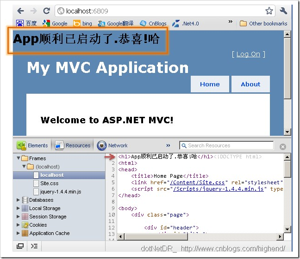The width and height of the screenshot is (300, 259).
Task: Open the 百度 bookmark
Action: (x=26, y=24)
